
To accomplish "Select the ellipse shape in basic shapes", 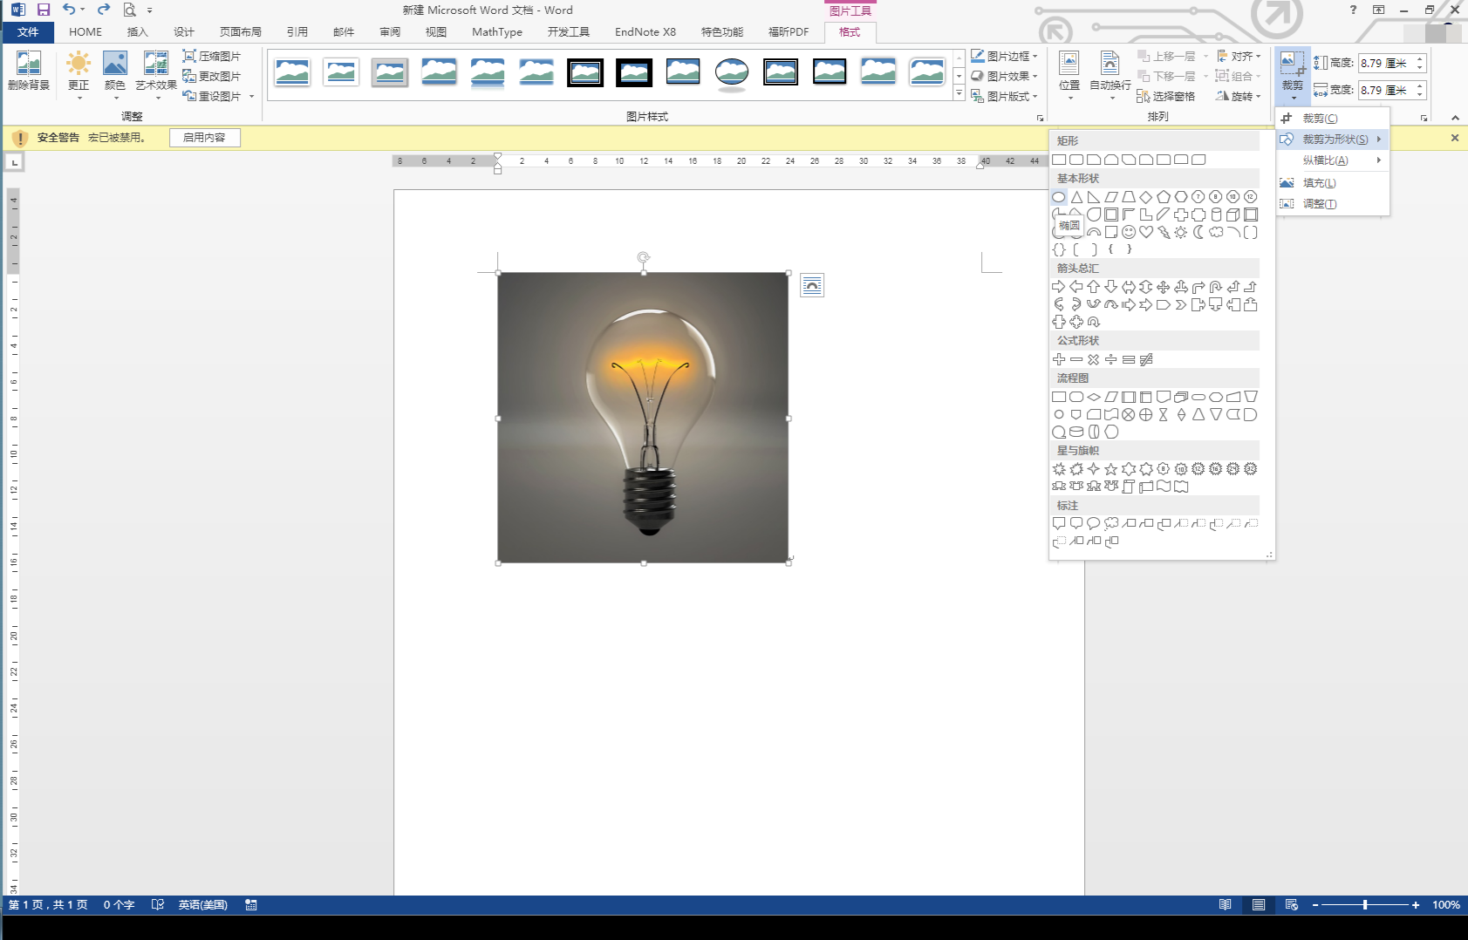I will click(1059, 197).
